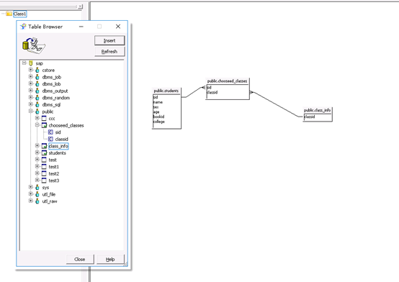Select public.students table header in diagram
Viewport: 399px width, 282px height.
[166, 91]
